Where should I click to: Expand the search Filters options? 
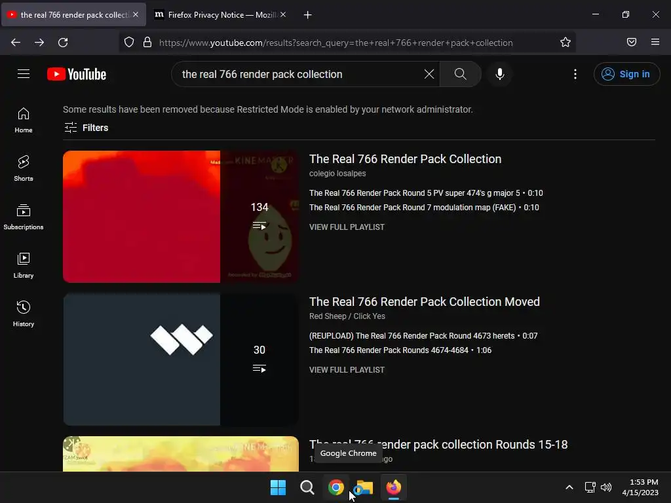pyautogui.click(x=86, y=128)
